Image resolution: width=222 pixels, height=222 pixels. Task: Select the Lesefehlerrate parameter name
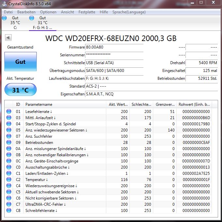pos(39,112)
